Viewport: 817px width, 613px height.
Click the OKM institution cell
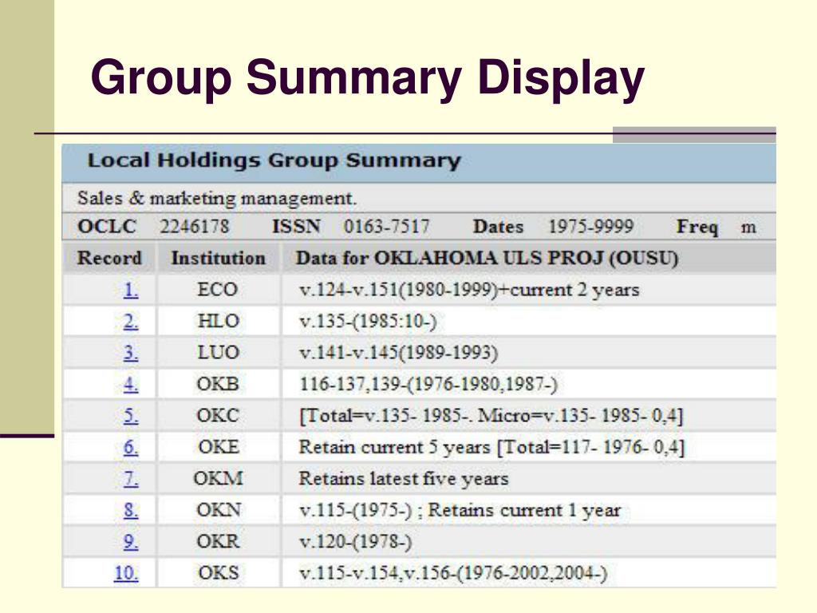coord(218,479)
